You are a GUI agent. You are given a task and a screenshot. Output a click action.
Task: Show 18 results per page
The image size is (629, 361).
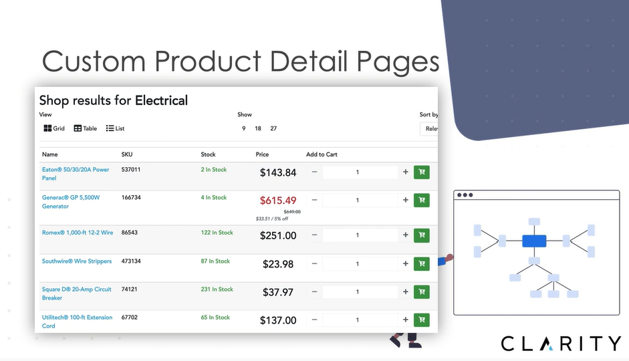click(x=258, y=128)
